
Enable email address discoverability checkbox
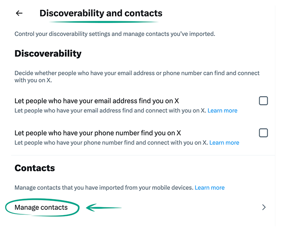tap(263, 101)
